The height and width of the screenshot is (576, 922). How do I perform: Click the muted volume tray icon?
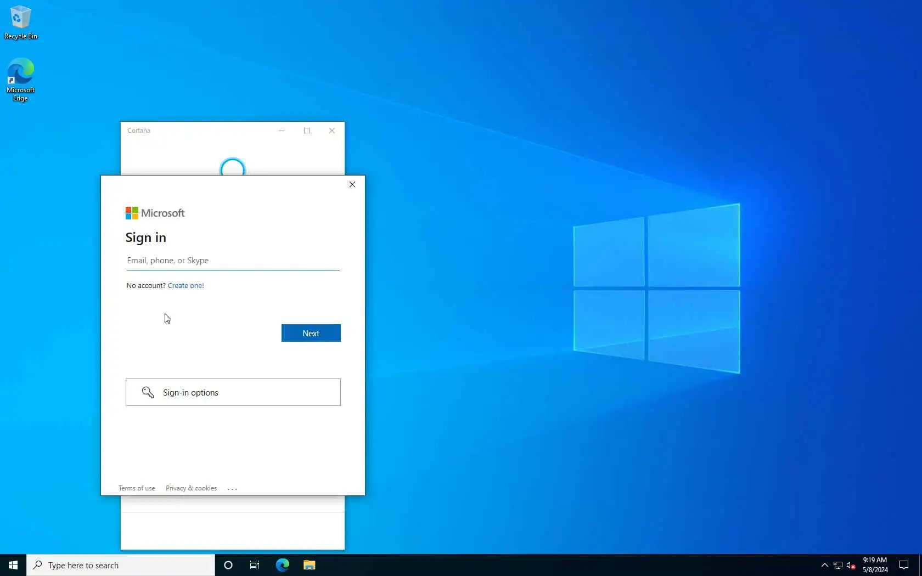[851, 565]
